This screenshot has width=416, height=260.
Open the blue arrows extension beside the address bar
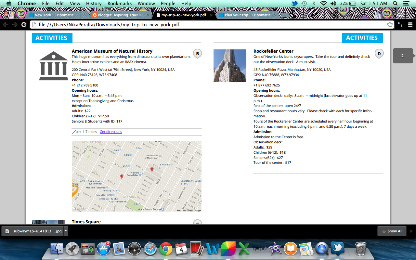pos(400,25)
